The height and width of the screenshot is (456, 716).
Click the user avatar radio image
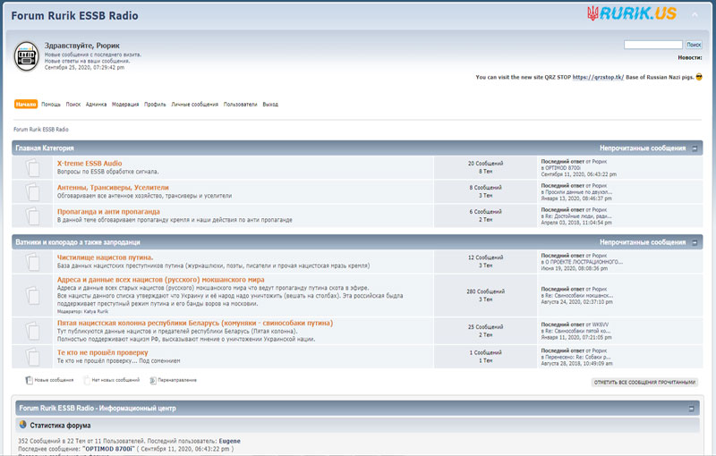pyautogui.click(x=27, y=56)
